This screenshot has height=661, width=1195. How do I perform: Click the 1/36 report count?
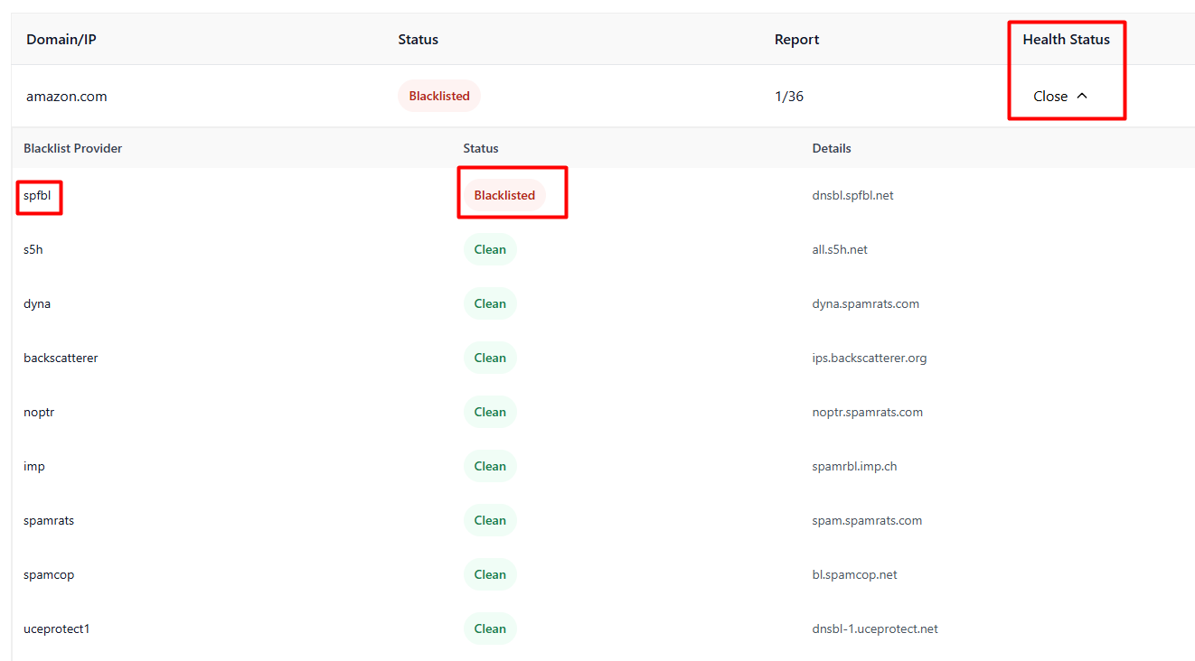(x=788, y=96)
